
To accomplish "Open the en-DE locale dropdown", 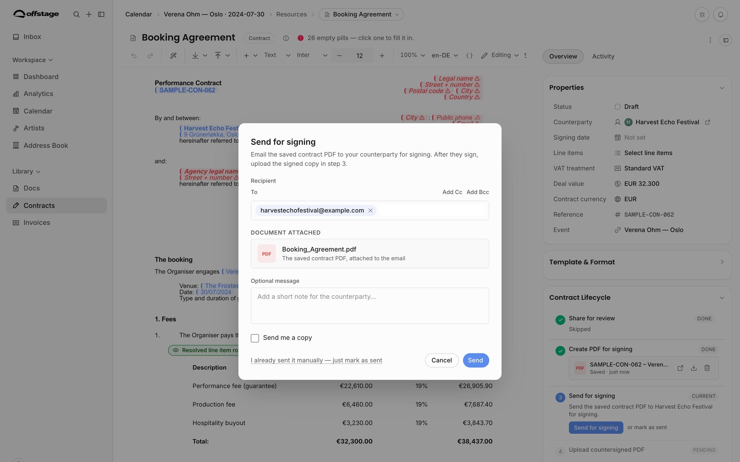I will 445,55.
